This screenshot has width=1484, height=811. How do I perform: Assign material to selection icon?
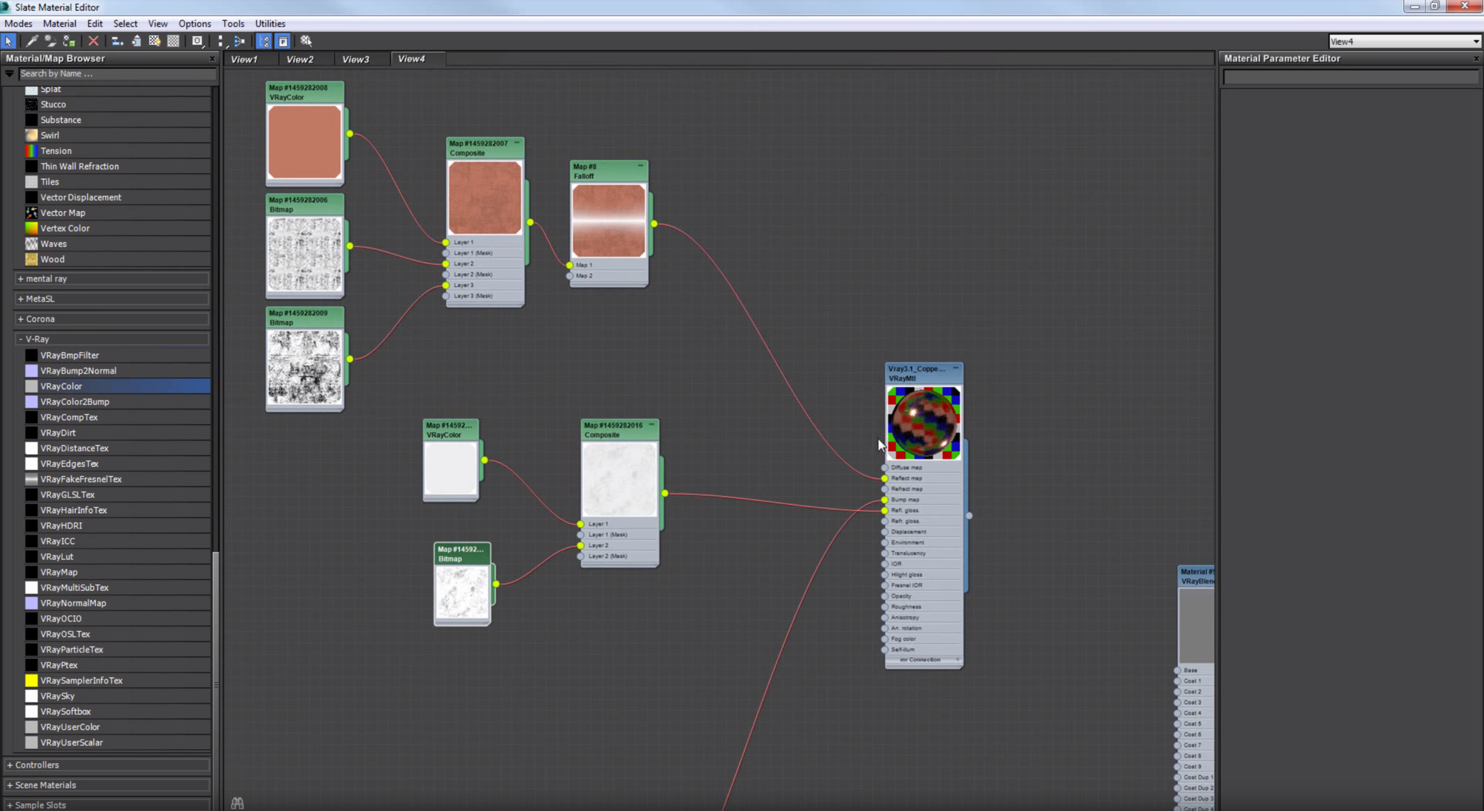click(69, 41)
